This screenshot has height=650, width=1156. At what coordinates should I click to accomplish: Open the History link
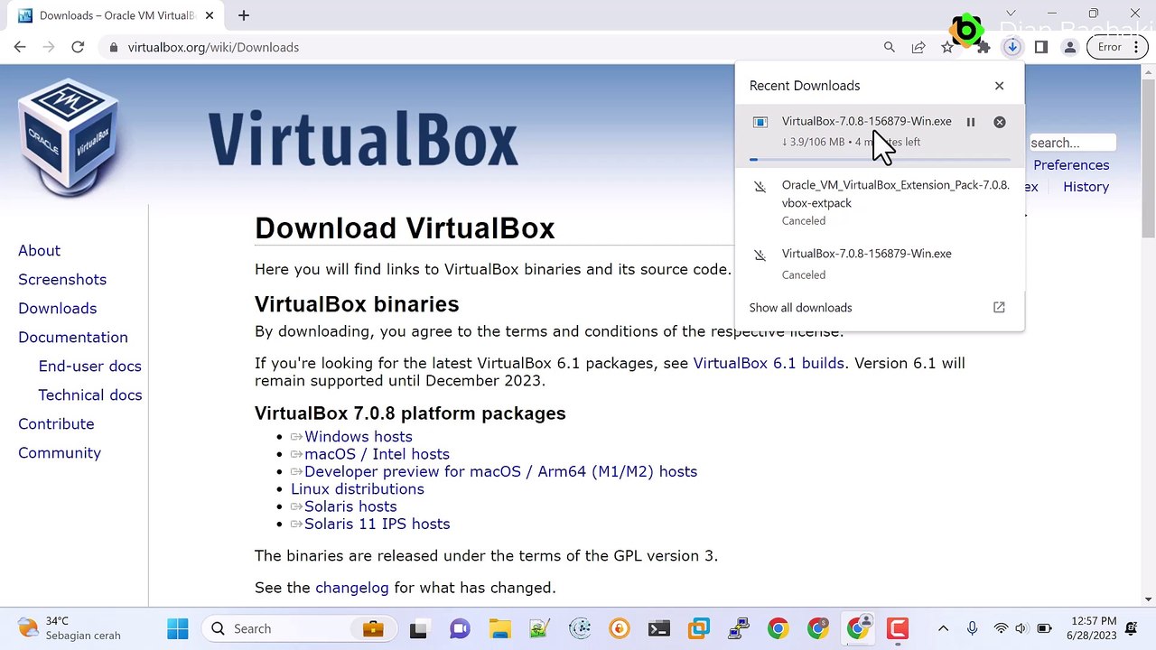pos(1086,187)
